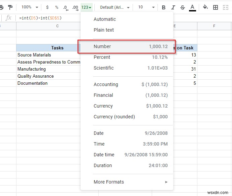Image resolution: width=232 pixels, height=196 pixels.
Task: Choose Time 3:59:00 PM format
Action: click(127, 144)
